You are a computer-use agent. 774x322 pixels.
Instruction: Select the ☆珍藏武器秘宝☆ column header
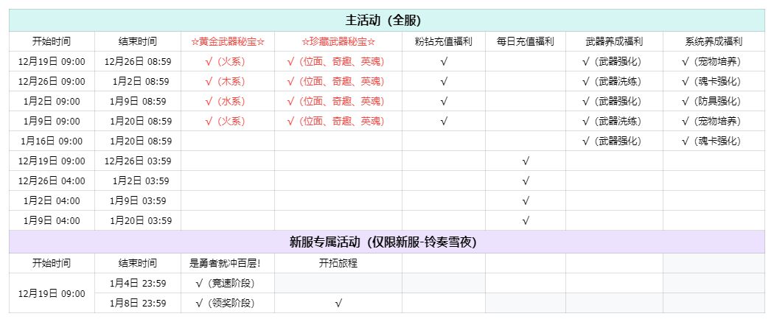pyautogui.click(x=338, y=42)
